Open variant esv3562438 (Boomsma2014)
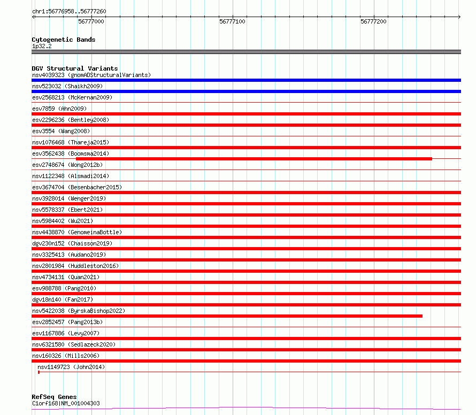Image resolution: width=476 pixels, height=415 pixels. [x=71, y=153]
